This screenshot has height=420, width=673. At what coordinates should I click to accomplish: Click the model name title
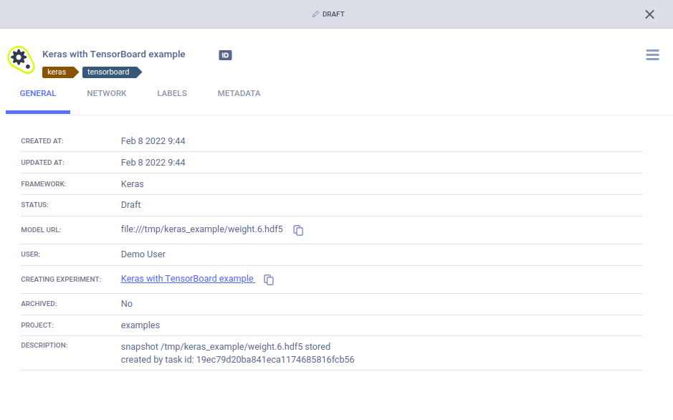tap(114, 54)
